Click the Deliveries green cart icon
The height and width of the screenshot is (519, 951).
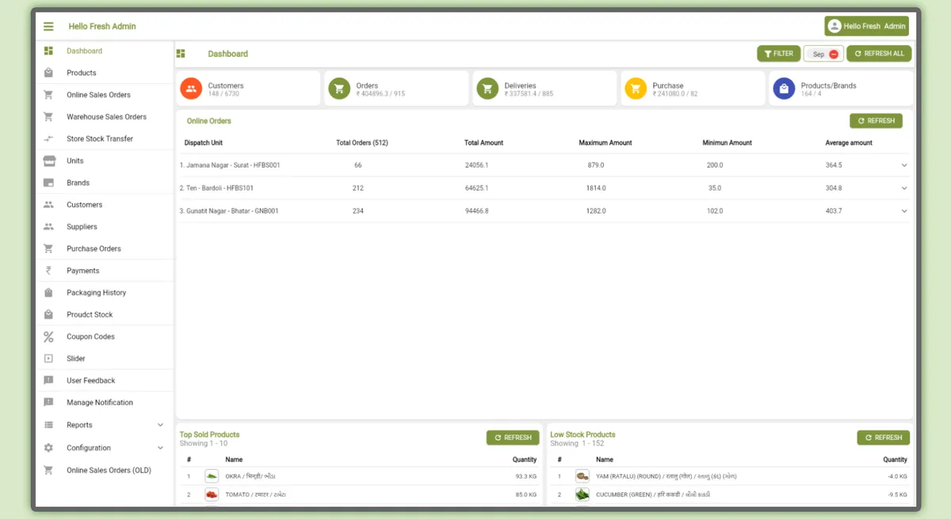[x=487, y=89]
